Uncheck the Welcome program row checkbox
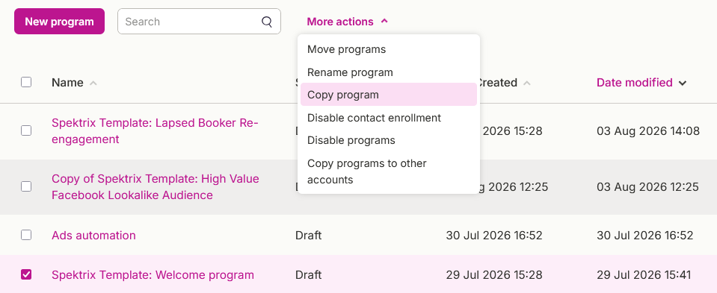 pos(26,274)
